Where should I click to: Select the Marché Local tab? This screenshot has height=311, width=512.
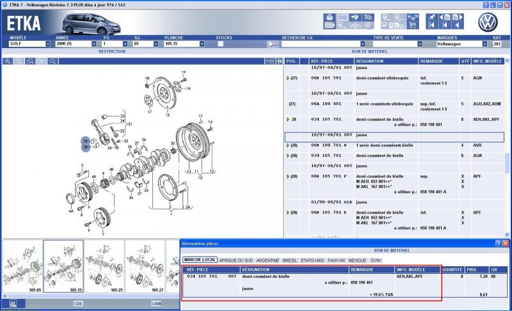click(x=200, y=260)
